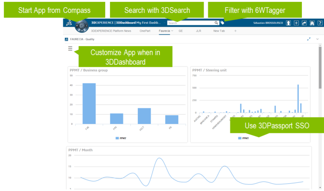Open the help question mark icon
This screenshot has height=191, width=324.
click(320, 23)
